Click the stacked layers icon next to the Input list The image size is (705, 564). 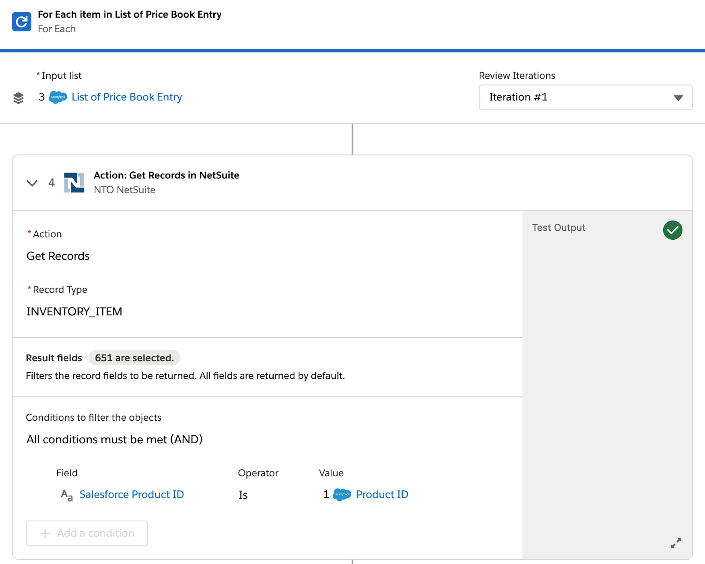click(18, 98)
